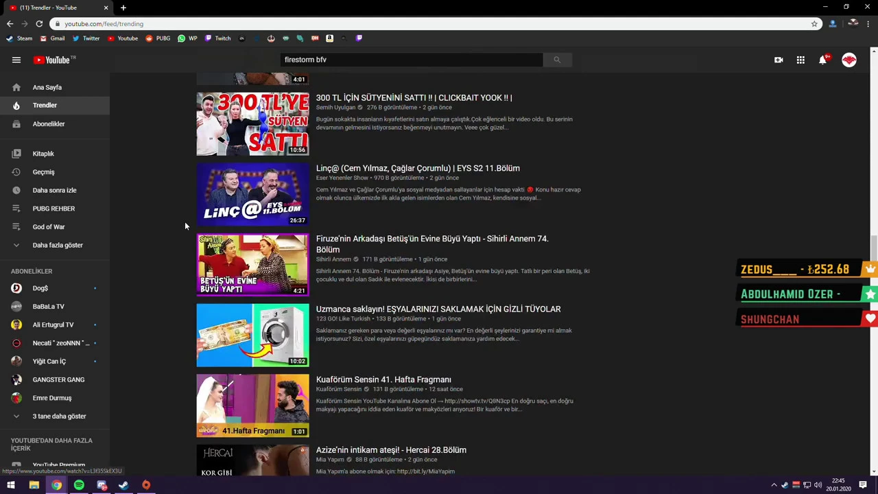Image resolution: width=878 pixels, height=494 pixels.
Task: Expand 3 tane daha göster subscriptions
Action: coord(55,416)
